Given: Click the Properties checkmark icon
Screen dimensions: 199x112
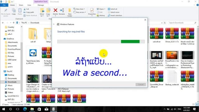Looking at the screenshot, I should coord(92,10).
